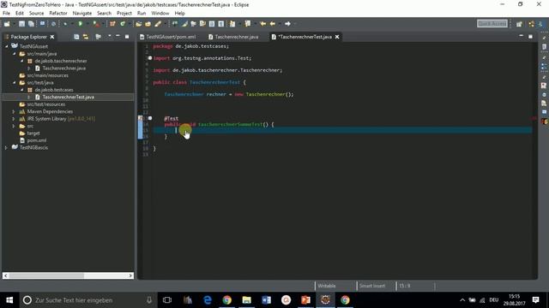Click the Package Explorer horizontal scrollbar thumb
The width and height of the screenshot is (549, 308).
click(46, 275)
